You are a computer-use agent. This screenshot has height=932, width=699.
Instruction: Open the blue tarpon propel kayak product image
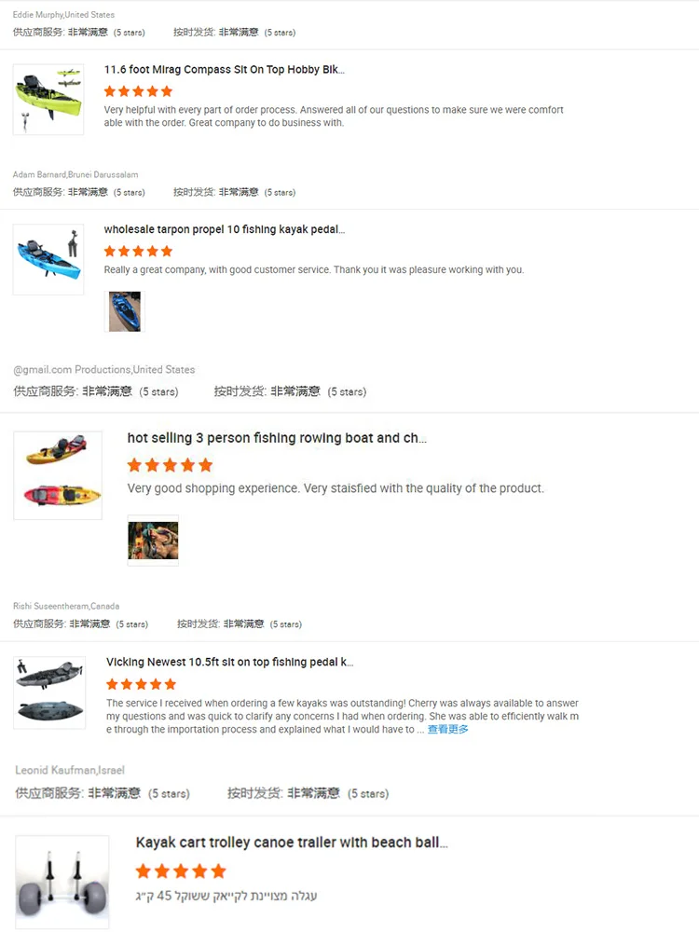pos(48,259)
